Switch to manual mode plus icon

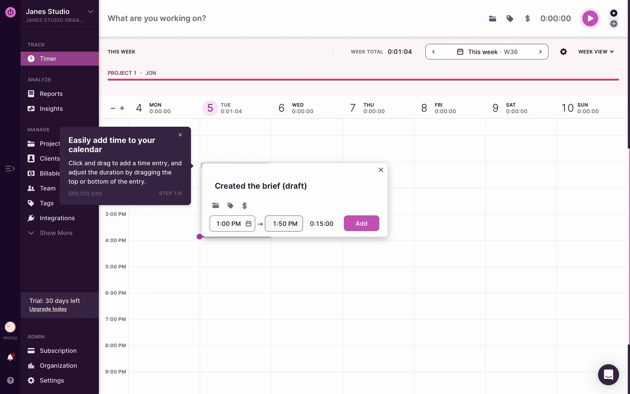click(x=614, y=24)
